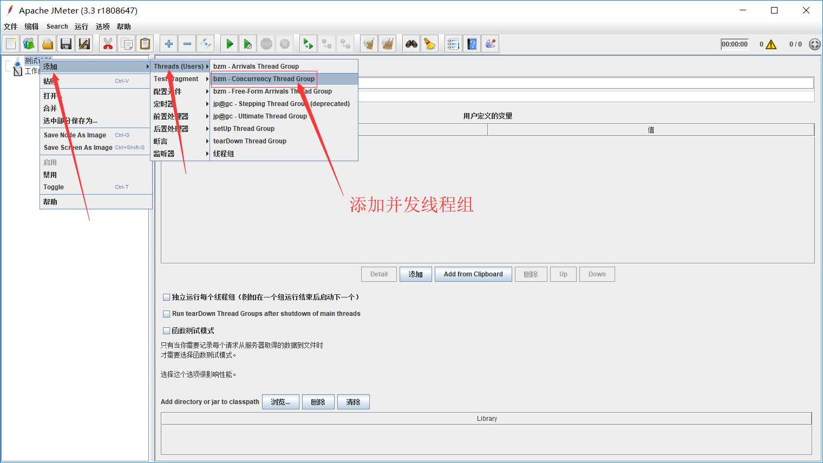Viewport: 823px width, 463px height.
Task: Click the Down button
Action: coord(597,274)
